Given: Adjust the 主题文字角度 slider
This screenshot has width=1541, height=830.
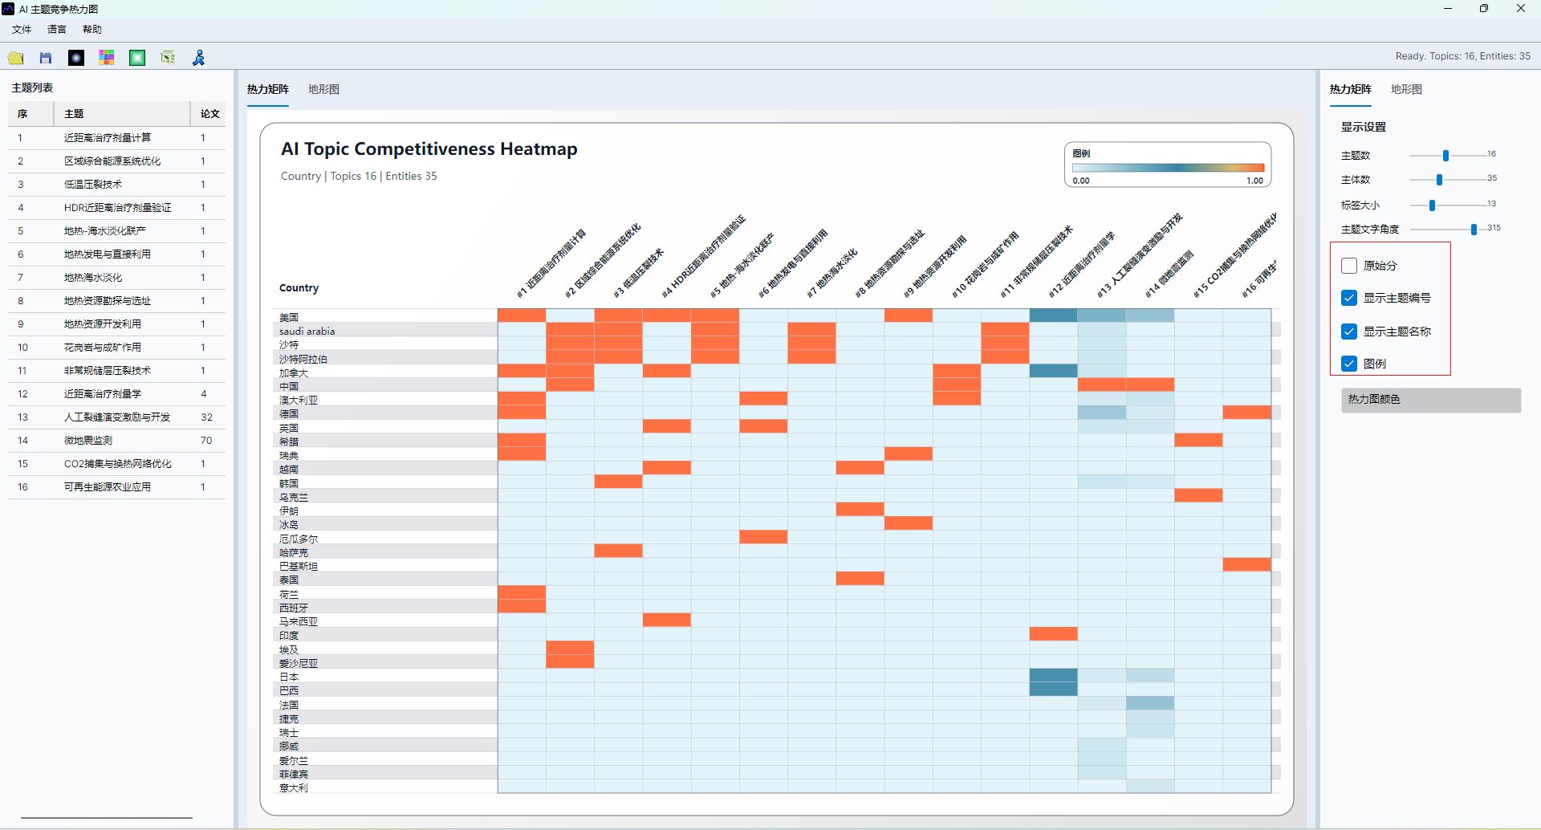Looking at the screenshot, I should (x=1474, y=230).
